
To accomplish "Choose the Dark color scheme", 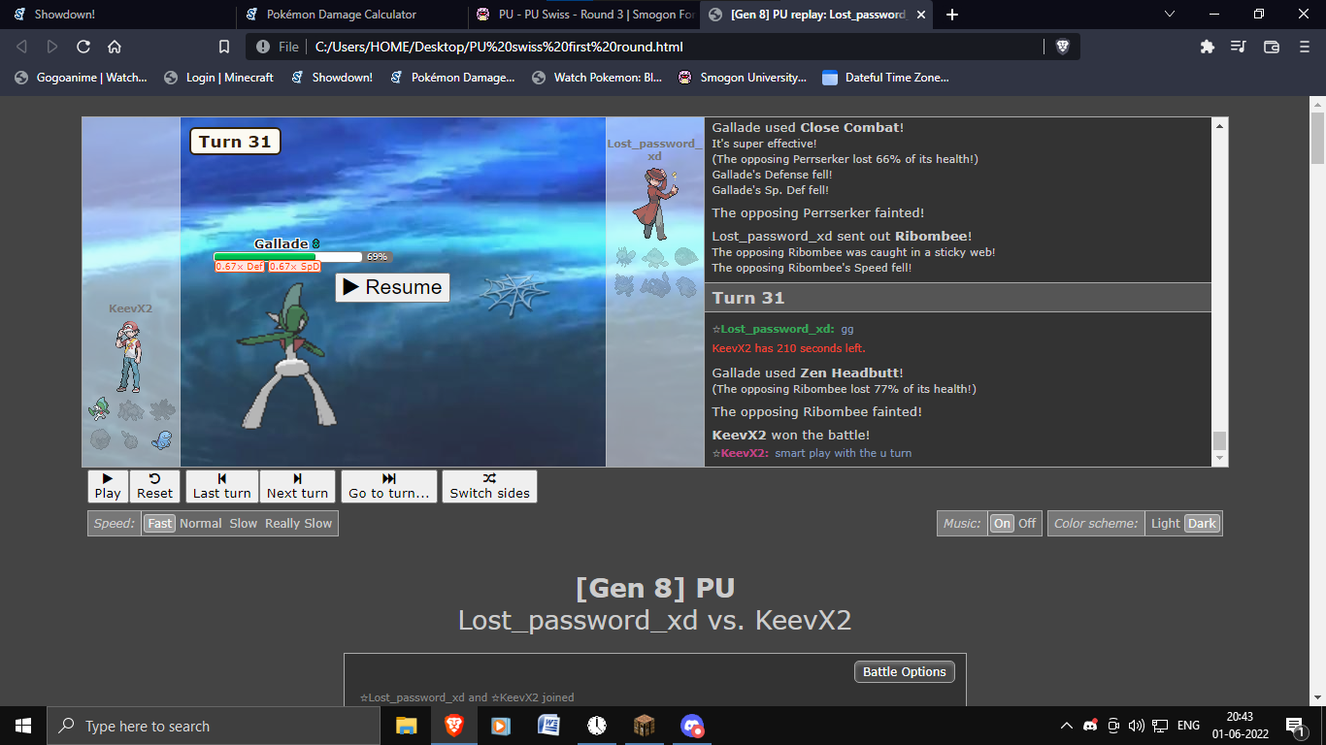I will point(1202,523).
